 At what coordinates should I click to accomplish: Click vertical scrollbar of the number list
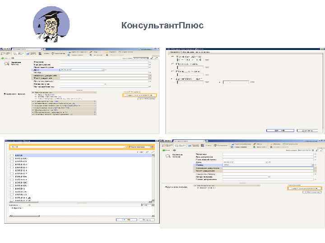(x=153, y=177)
